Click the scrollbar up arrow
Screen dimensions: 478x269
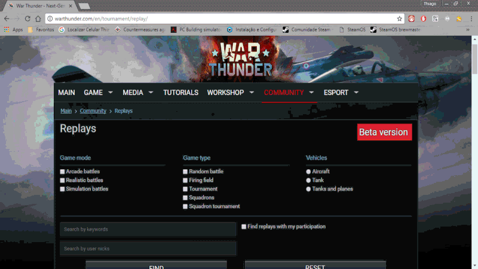click(x=474, y=39)
